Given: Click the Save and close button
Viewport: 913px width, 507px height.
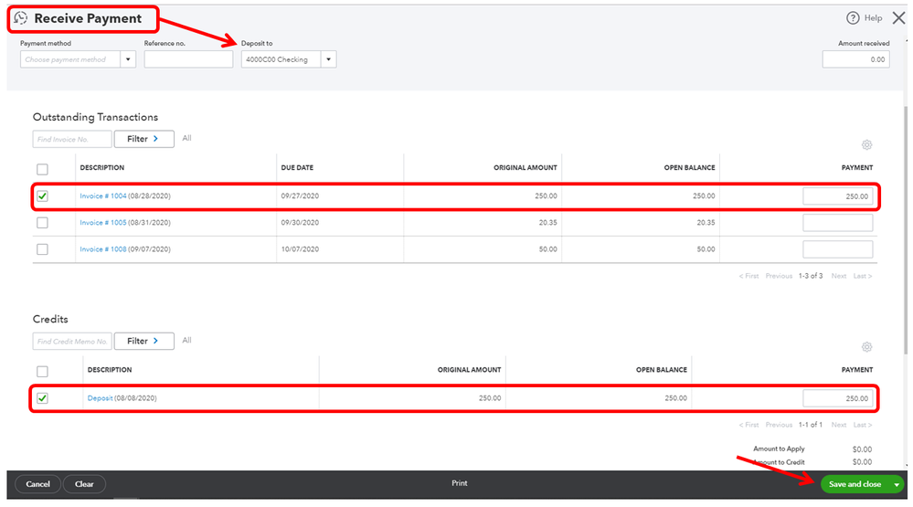Looking at the screenshot, I should pyautogui.click(x=855, y=484).
